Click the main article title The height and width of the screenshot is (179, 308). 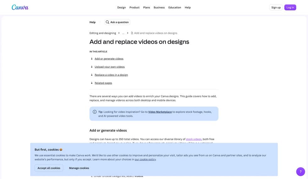[x=139, y=42]
